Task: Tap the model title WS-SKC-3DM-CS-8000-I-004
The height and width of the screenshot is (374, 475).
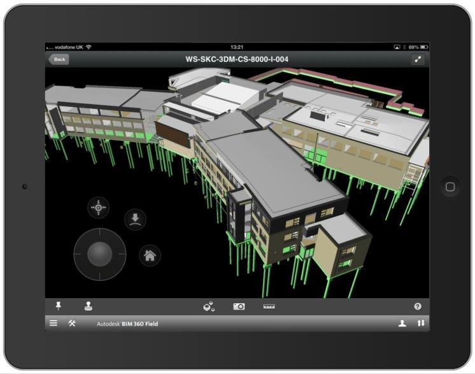Action: click(x=237, y=59)
